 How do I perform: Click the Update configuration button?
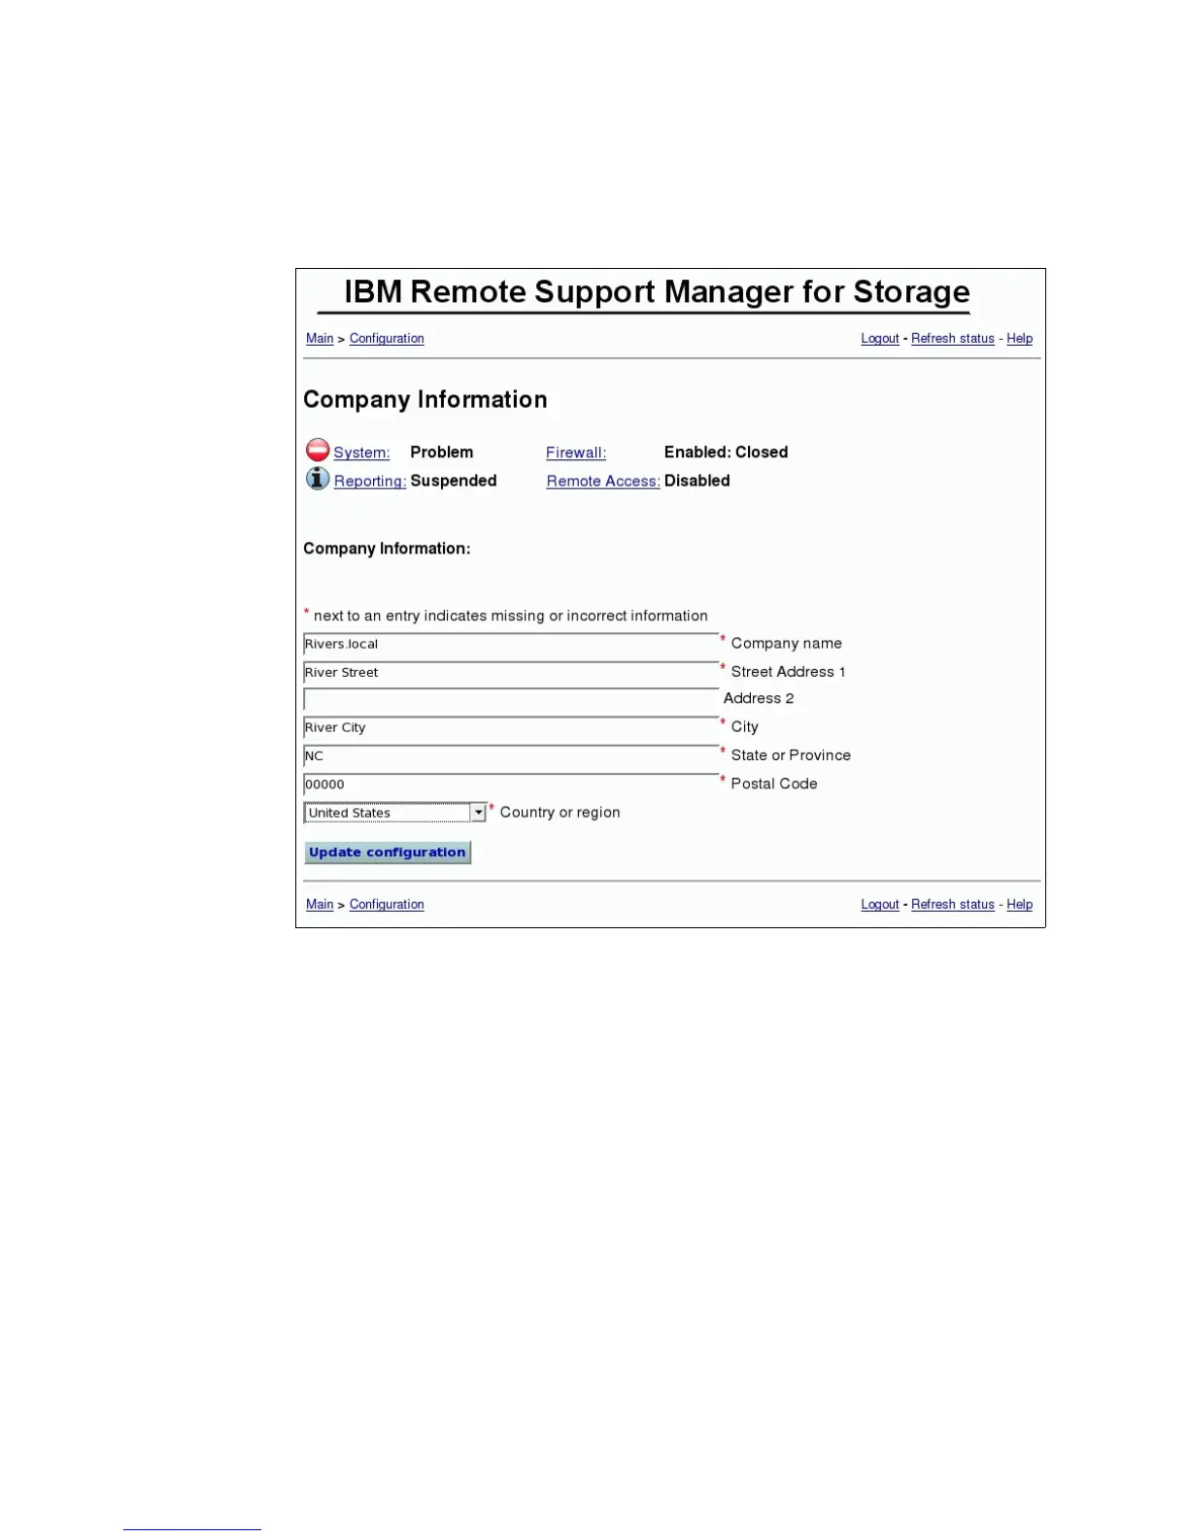coord(388,853)
